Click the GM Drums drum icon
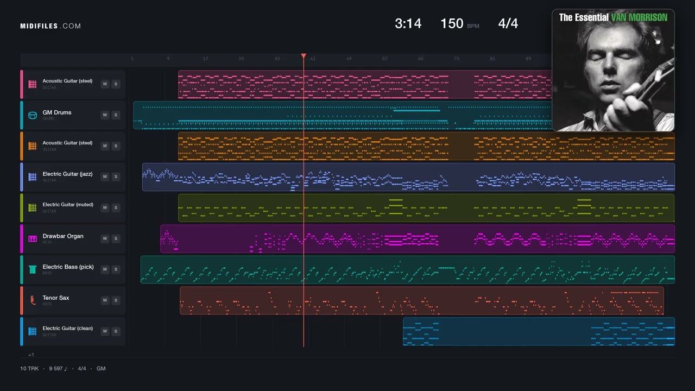 [33, 115]
